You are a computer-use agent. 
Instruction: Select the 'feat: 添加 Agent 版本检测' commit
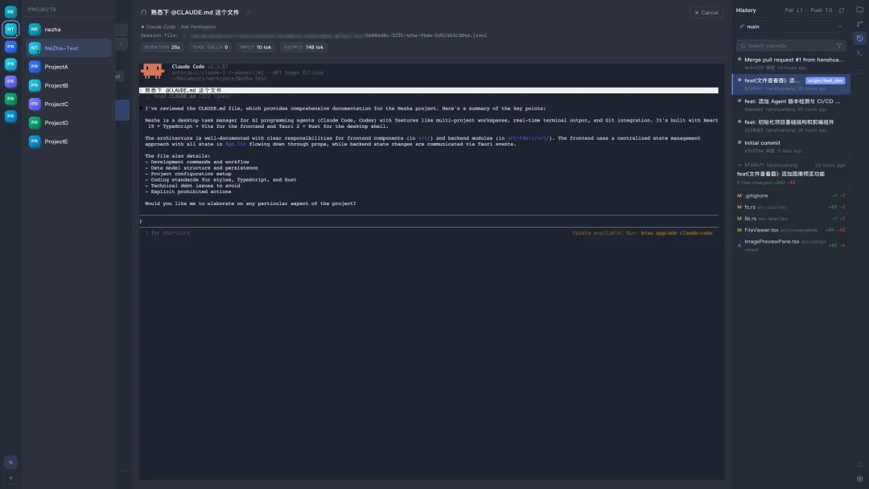(791, 105)
